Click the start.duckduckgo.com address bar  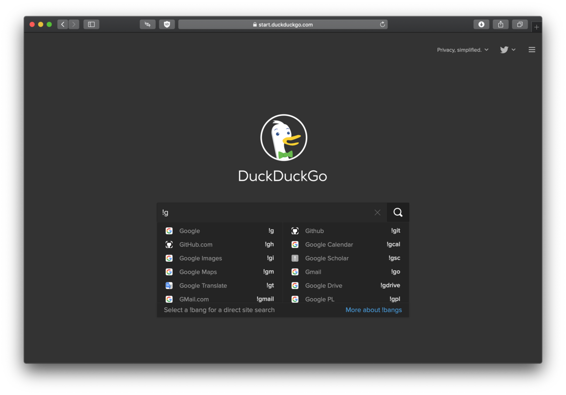[283, 25]
